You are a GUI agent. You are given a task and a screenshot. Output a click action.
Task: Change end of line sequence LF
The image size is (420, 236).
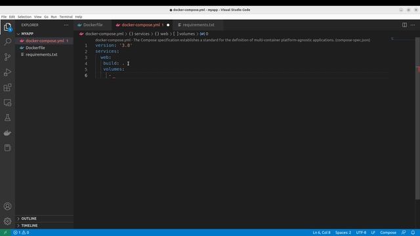pos(373,233)
